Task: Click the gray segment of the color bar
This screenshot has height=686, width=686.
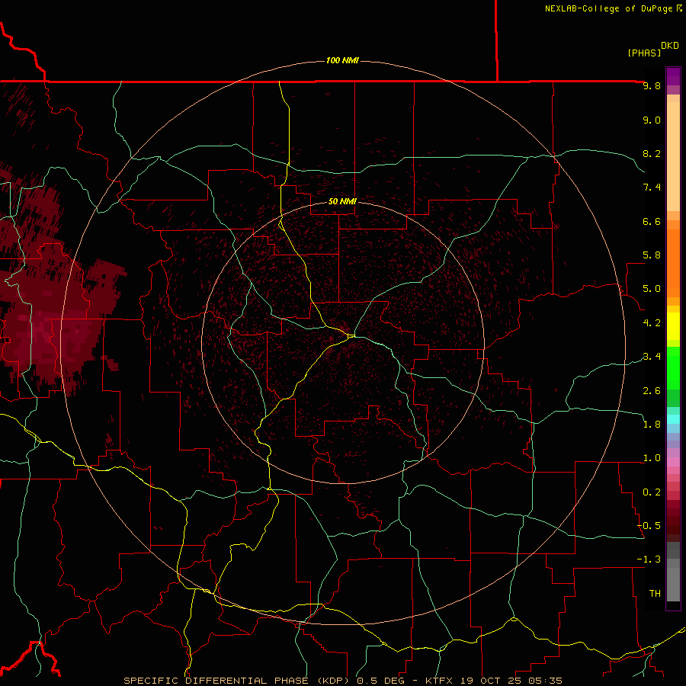Action: pos(673,573)
